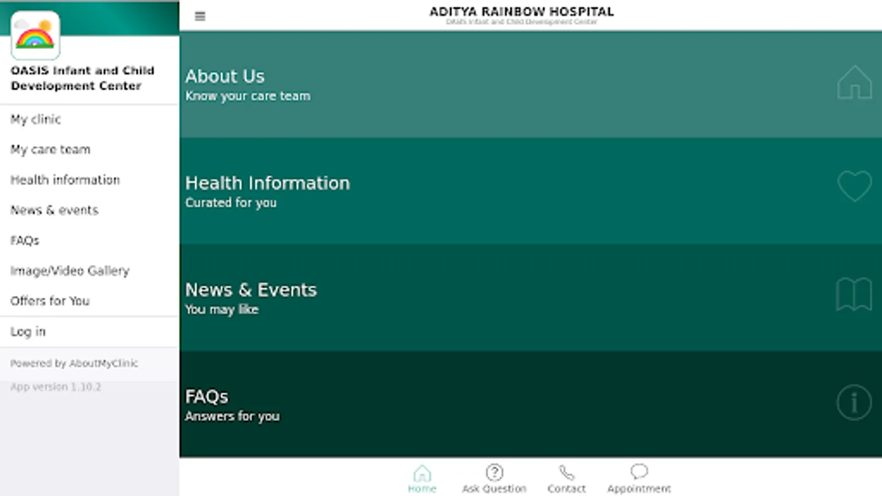Tap the Appointment chat bubble icon
This screenshot has height=496, width=882.
click(x=639, y=472)
